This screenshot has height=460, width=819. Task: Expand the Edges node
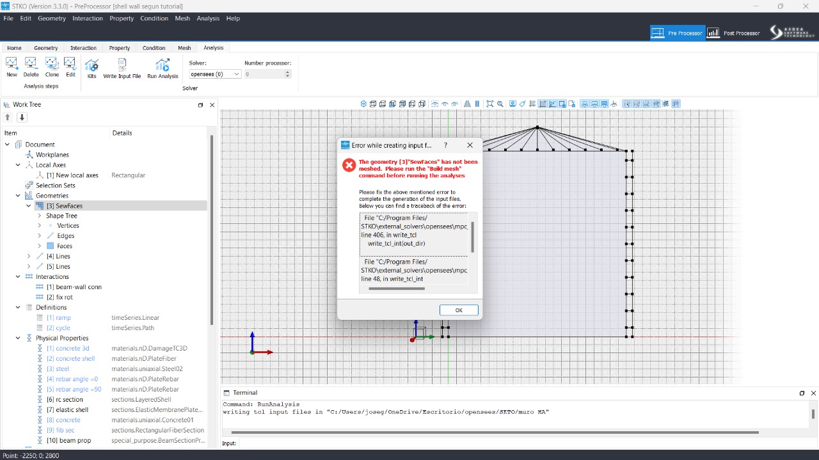pyautogui.click(x=39, y=236)
